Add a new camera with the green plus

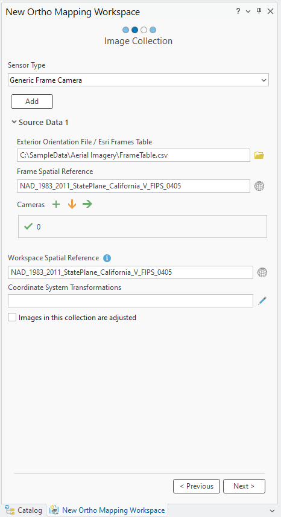[x=56, y=204]
